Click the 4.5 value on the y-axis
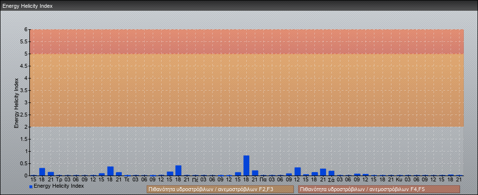The image size is (478, 195). [x=24, y=66]
